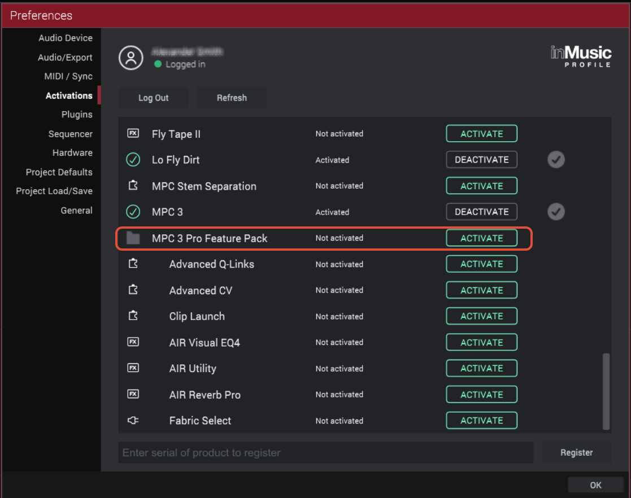
Task: Select the Advanced CV product name
Action: tap(201, 290)
